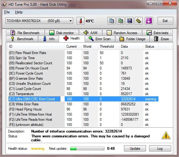Select the LifeTime Reads from Host row

coord(83,120)
